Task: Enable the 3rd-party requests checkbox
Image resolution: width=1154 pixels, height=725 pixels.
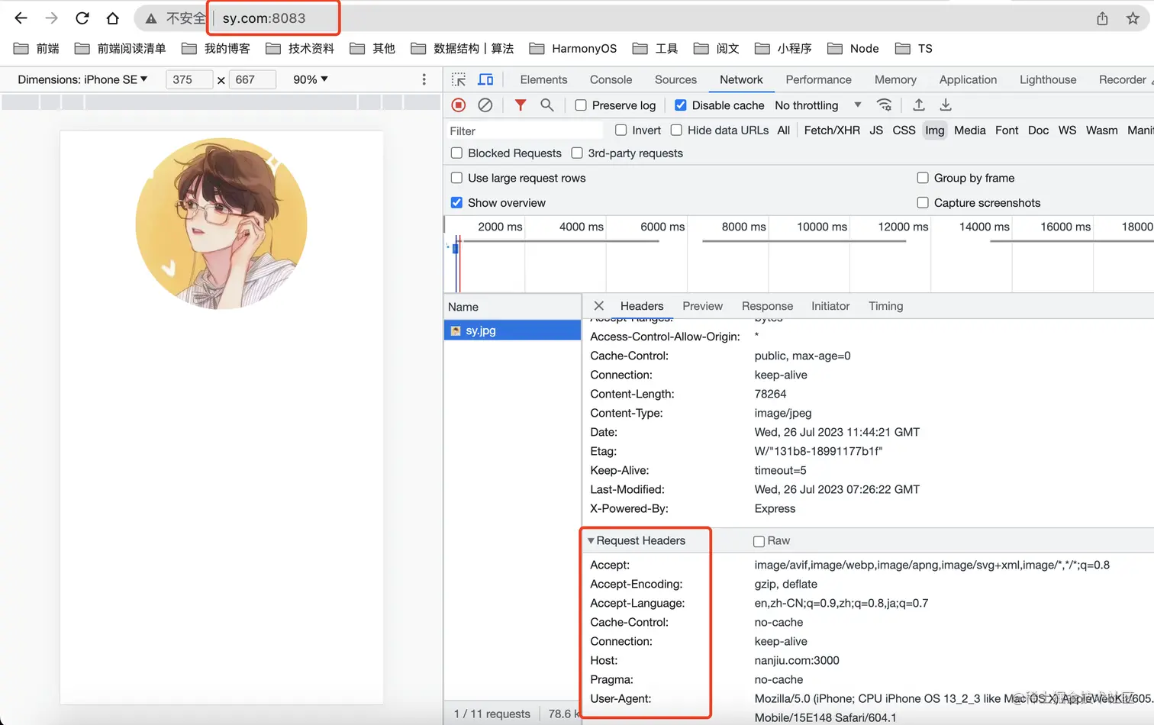Action: click(x=577, y=153)
